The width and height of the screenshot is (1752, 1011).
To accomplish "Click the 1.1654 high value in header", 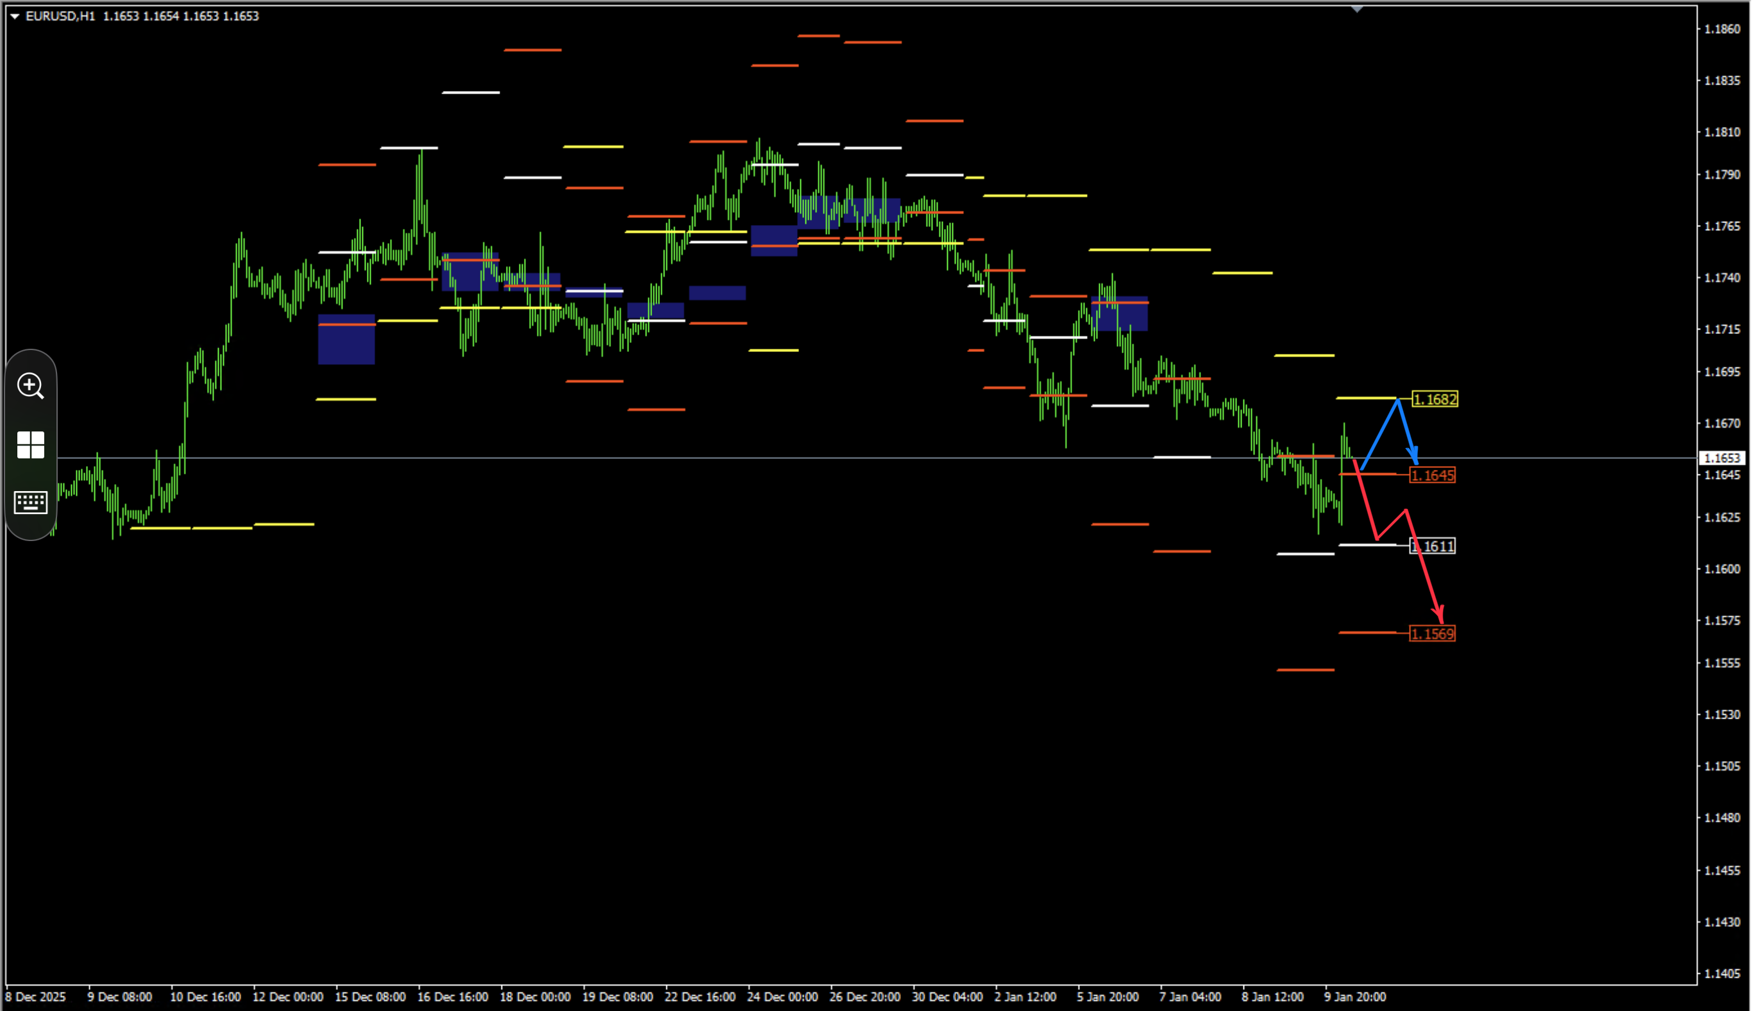I will 161,16.
